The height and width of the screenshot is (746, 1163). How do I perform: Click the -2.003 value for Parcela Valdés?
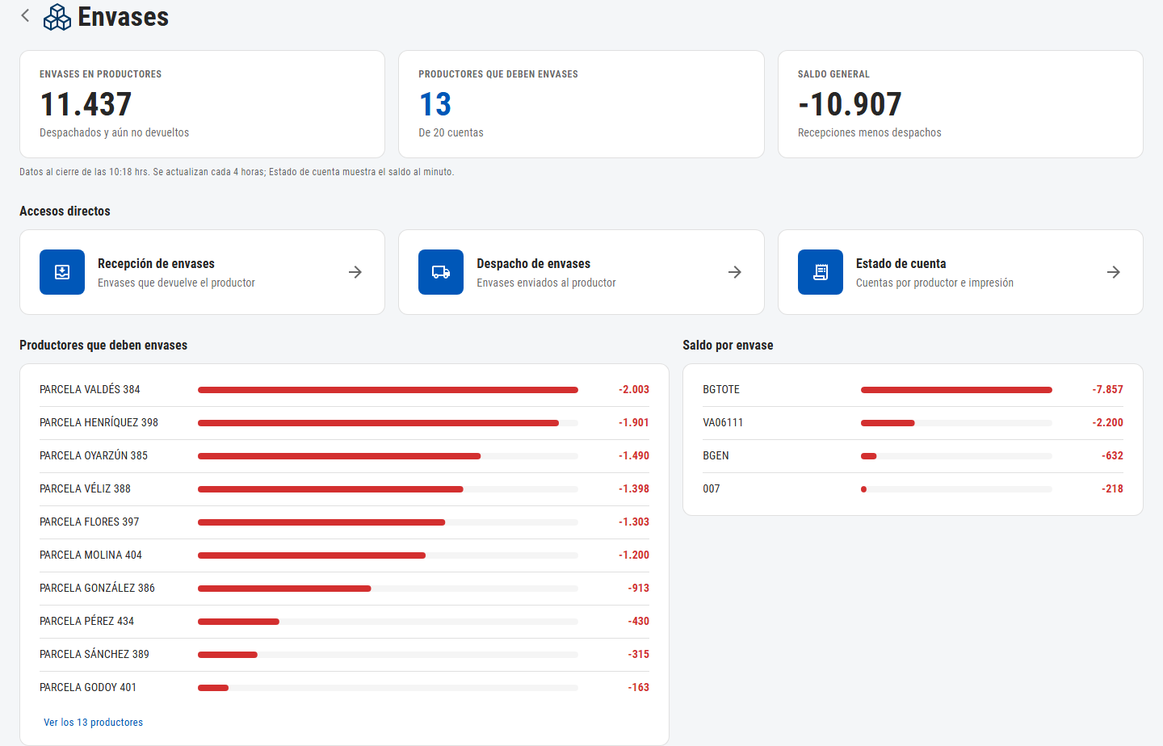[x=634, y=390]
